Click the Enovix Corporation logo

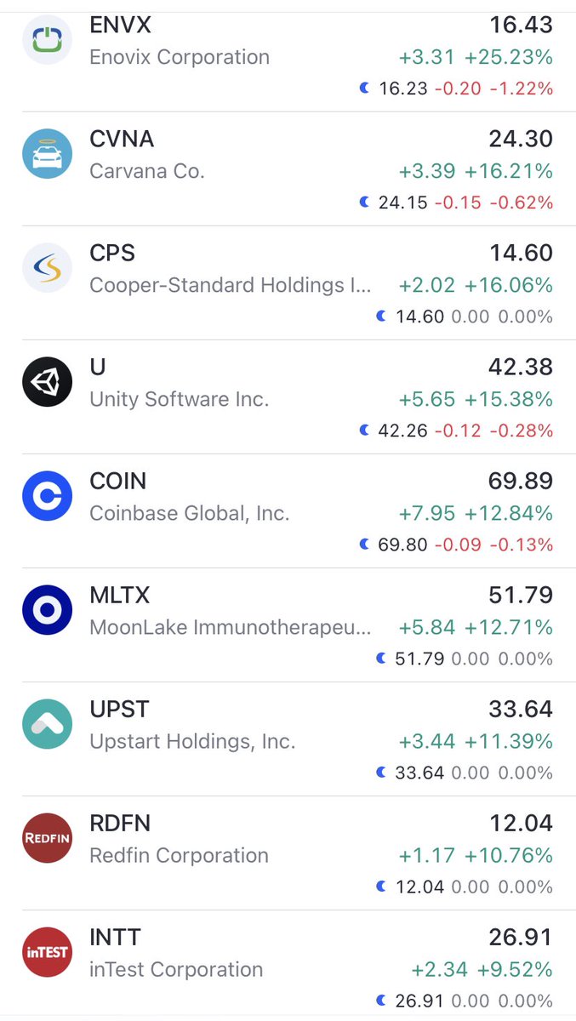(47, 39)
